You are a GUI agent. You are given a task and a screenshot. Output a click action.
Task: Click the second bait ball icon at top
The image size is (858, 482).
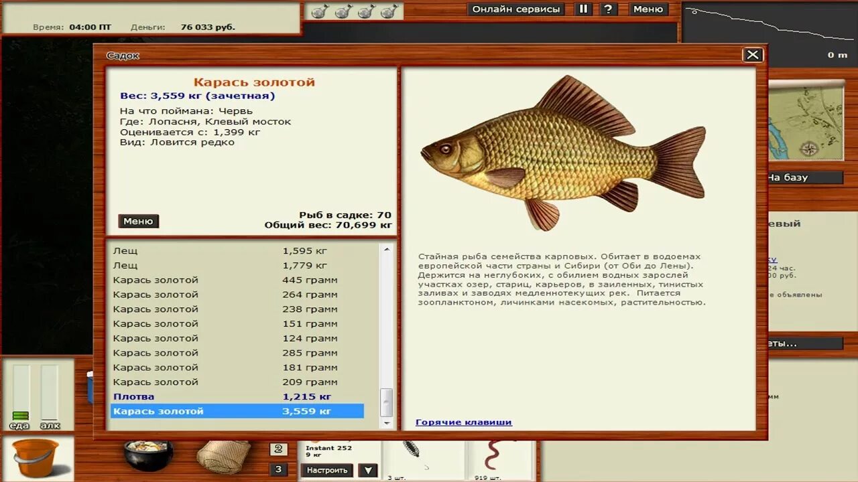(343, 11)
